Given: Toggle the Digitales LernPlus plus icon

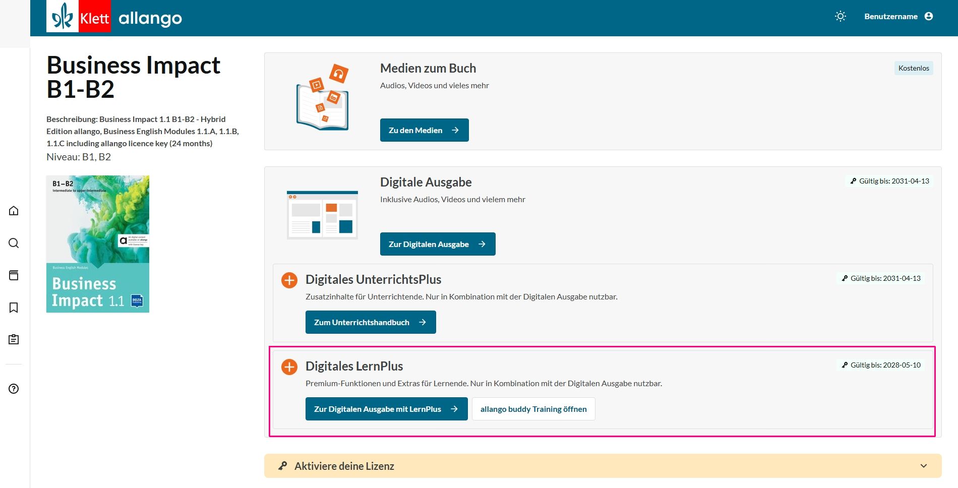Looking at the screenshot, I should click(x=289, y=367).
